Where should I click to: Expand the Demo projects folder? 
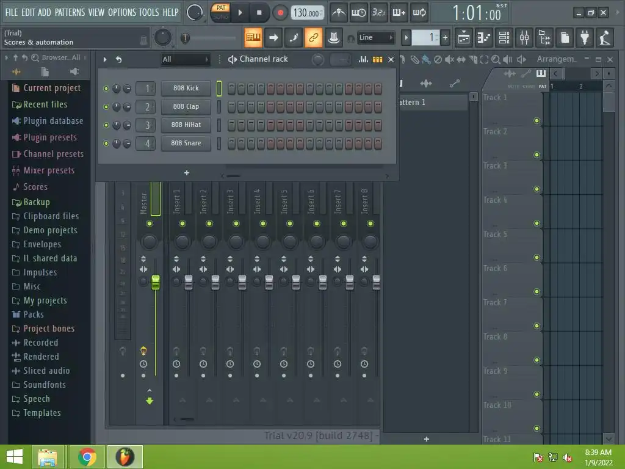pos(44,230)
